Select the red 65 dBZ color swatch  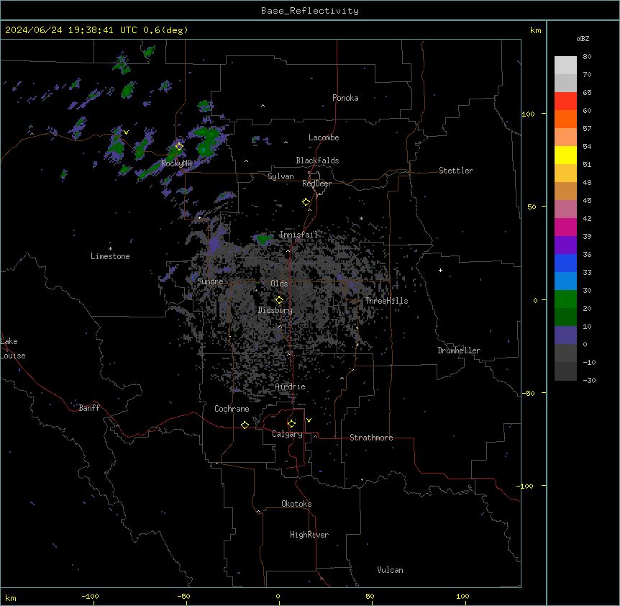(565, 101)
